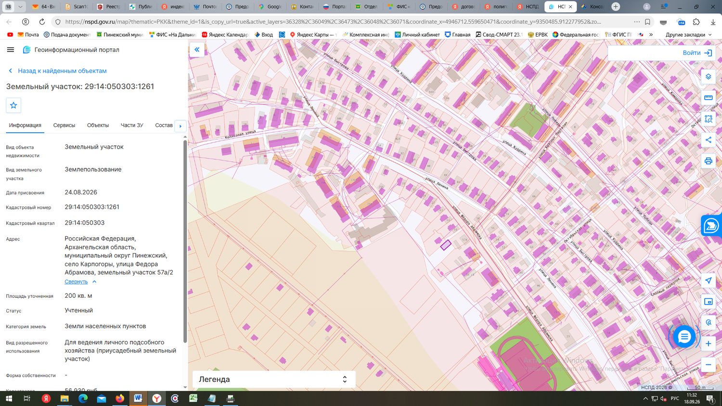The height and width of the screenshot is (406, 722).
Task: Switch to the Сервисы tab
Action: pos(64,125)
